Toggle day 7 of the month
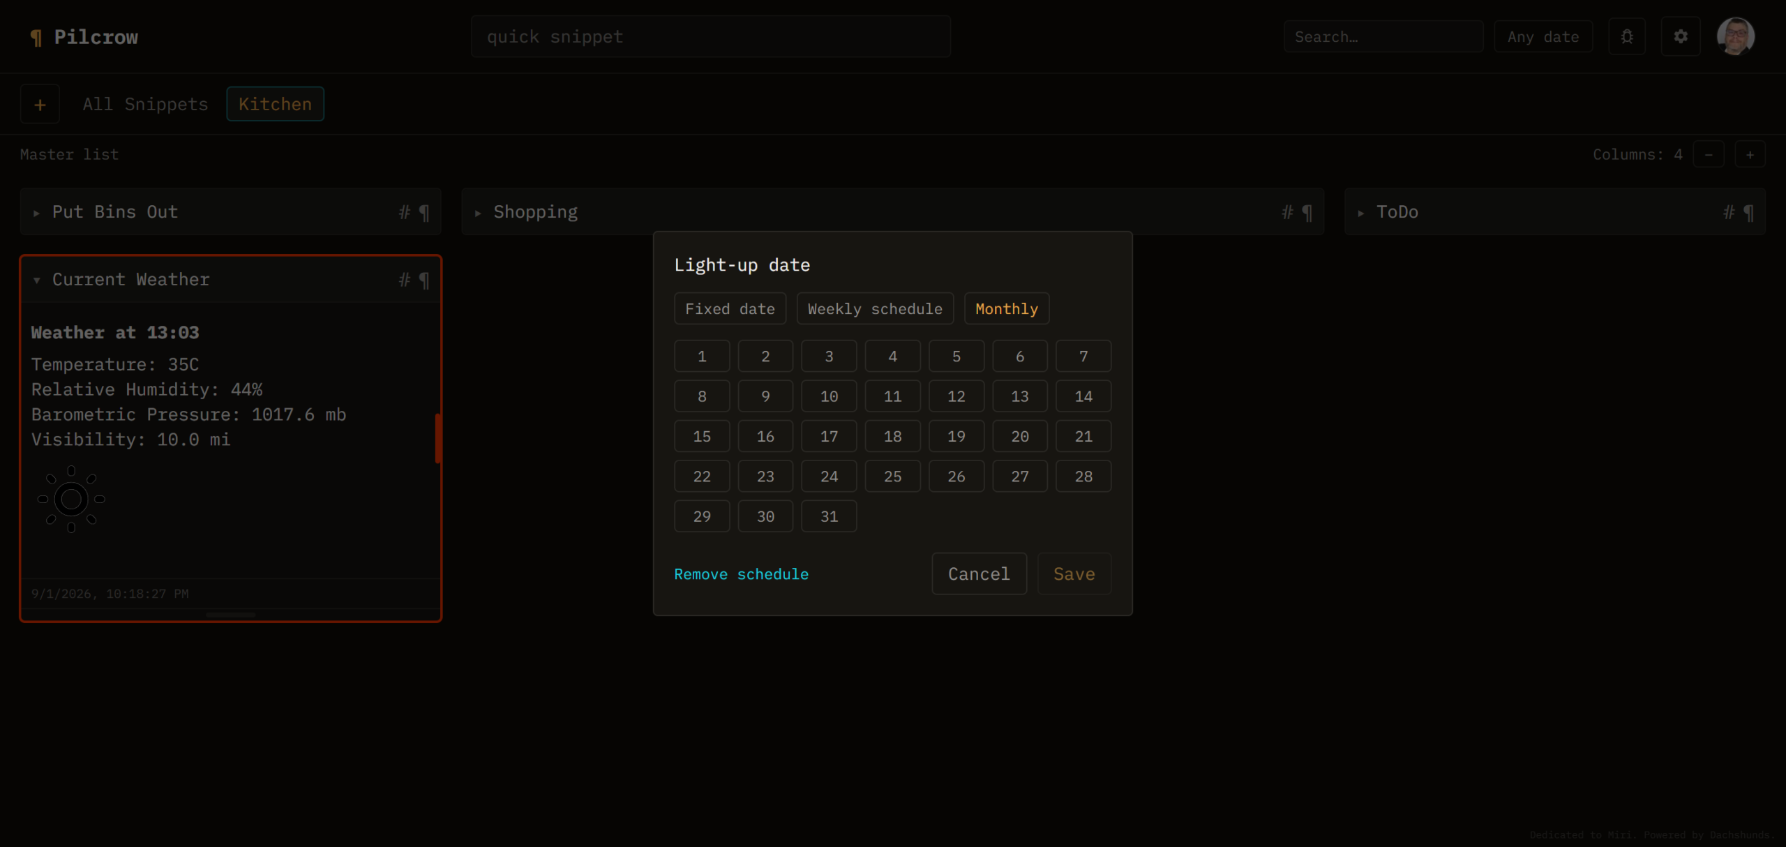The width and height of the screenshot is (1786, 847). (1083, 356)
